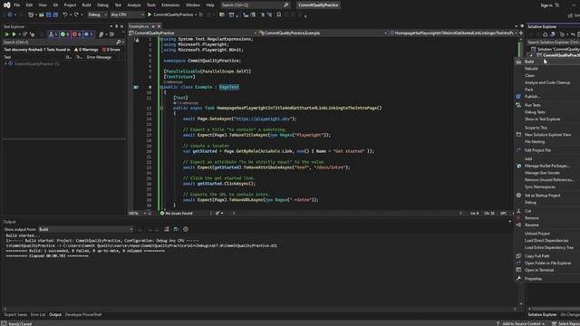Select Rename in the context menu
The image size is (580, 326).
[x=532, y=225]
